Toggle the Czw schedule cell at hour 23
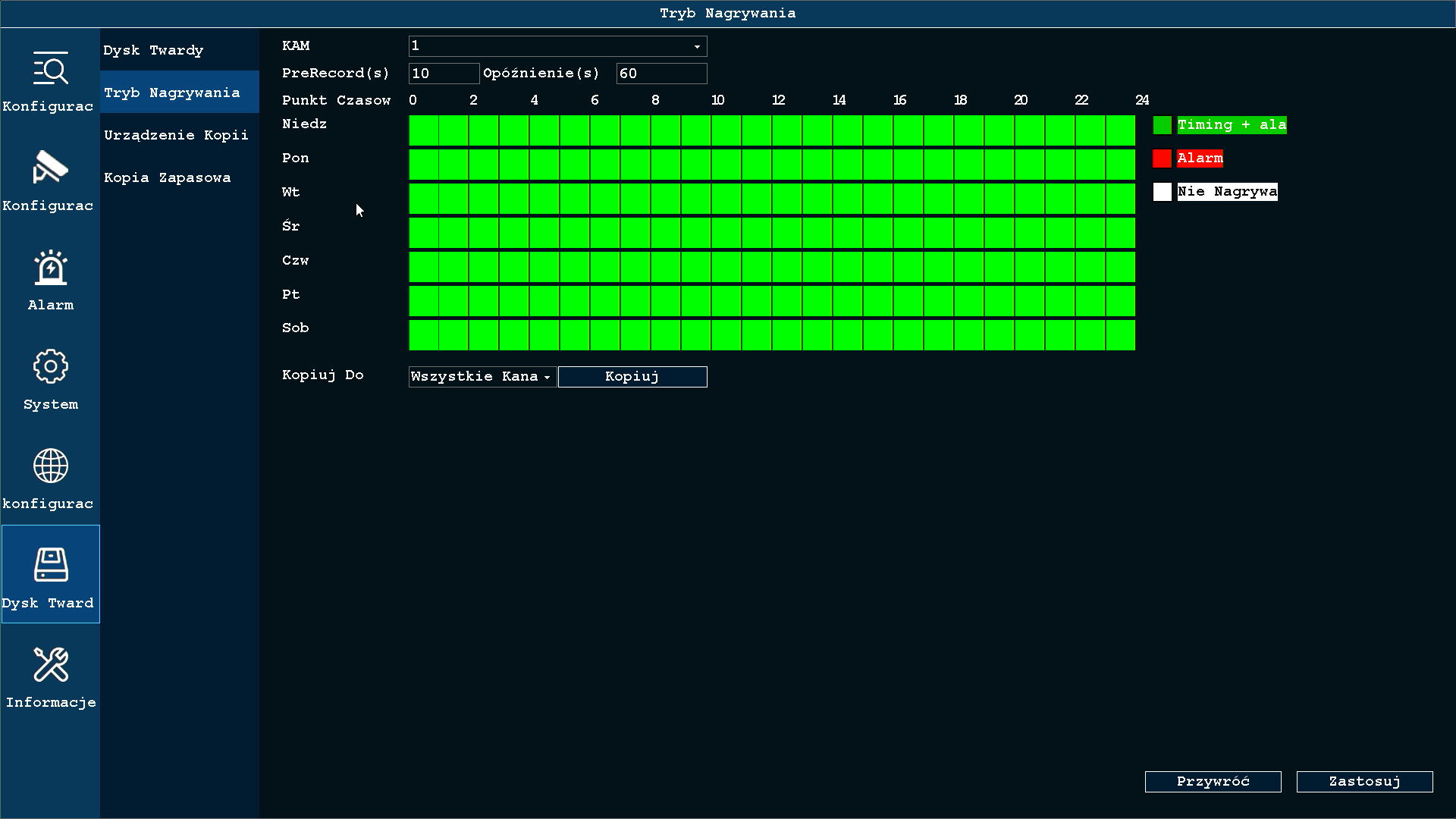Screen dimensions: 1456x819 1121,267
